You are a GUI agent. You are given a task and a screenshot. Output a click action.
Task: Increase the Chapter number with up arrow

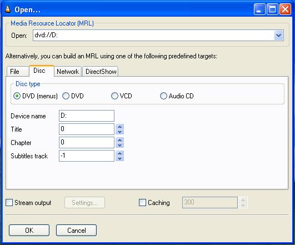point(119,140)
